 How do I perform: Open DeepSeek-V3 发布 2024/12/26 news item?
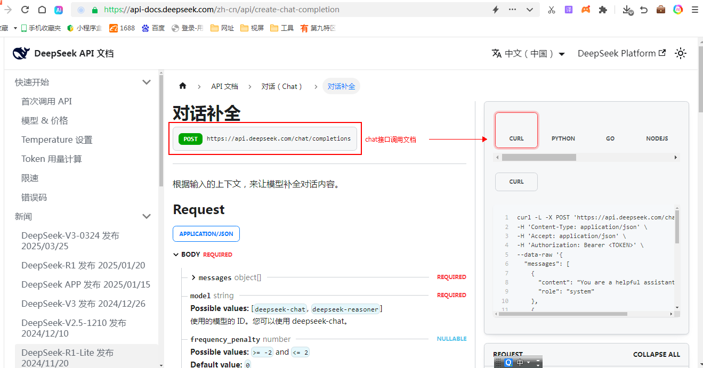[84, 304]
